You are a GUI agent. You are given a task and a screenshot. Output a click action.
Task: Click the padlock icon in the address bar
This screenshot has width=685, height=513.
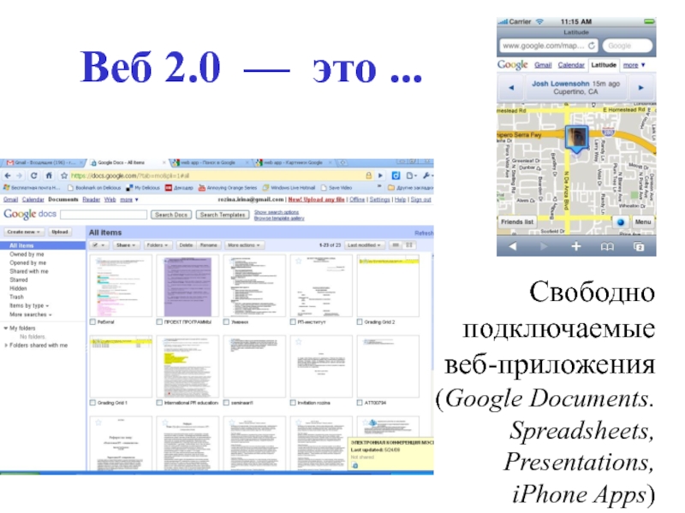[369, 175]
